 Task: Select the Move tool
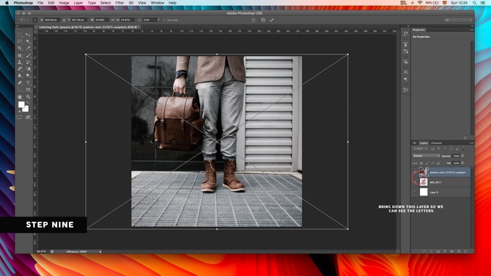click(x=28, y=35)
